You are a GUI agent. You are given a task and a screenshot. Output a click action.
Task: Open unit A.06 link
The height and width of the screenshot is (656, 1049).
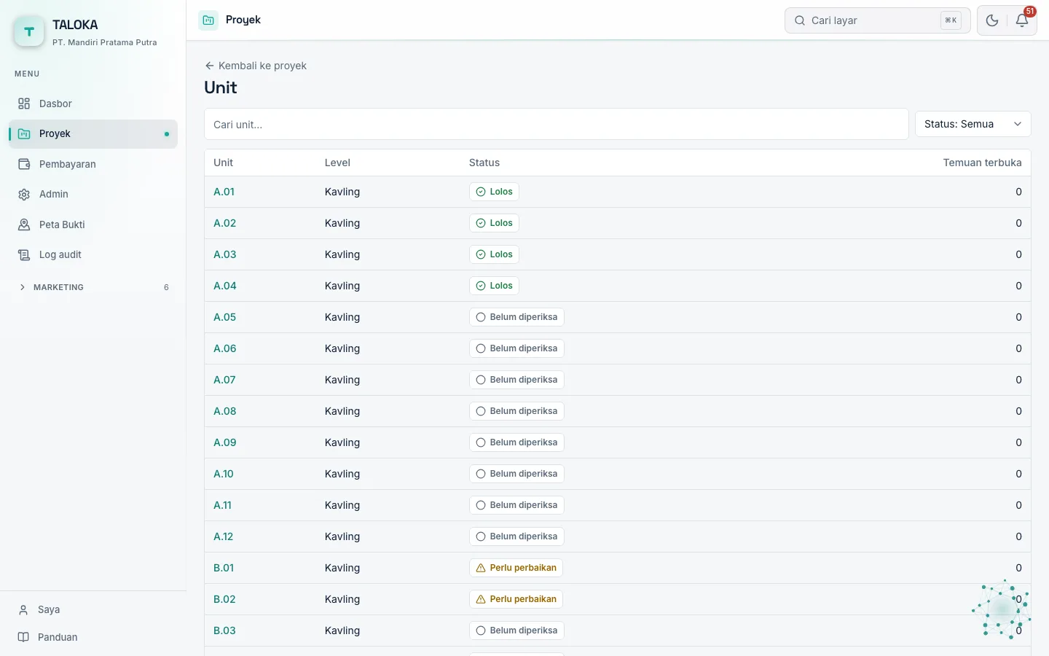coord(224,348)
